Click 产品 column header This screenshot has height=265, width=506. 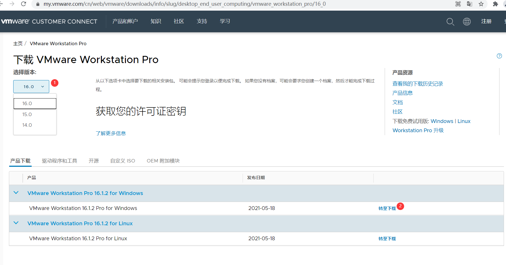(x=32, y=178)
